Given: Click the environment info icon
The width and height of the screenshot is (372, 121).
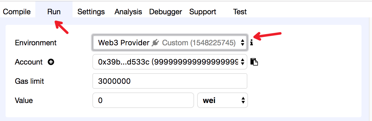Looking at the screenshot, I should tap(252, 43).
